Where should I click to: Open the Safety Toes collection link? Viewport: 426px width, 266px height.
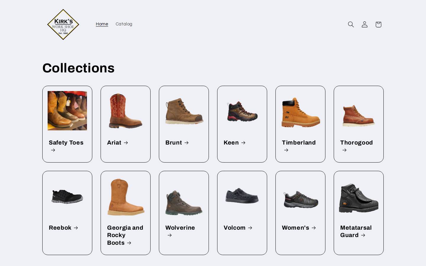[x=66, y=146]
